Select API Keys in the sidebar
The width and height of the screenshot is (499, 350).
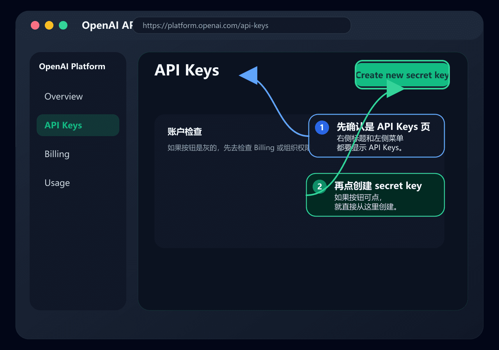click(78, 125)
